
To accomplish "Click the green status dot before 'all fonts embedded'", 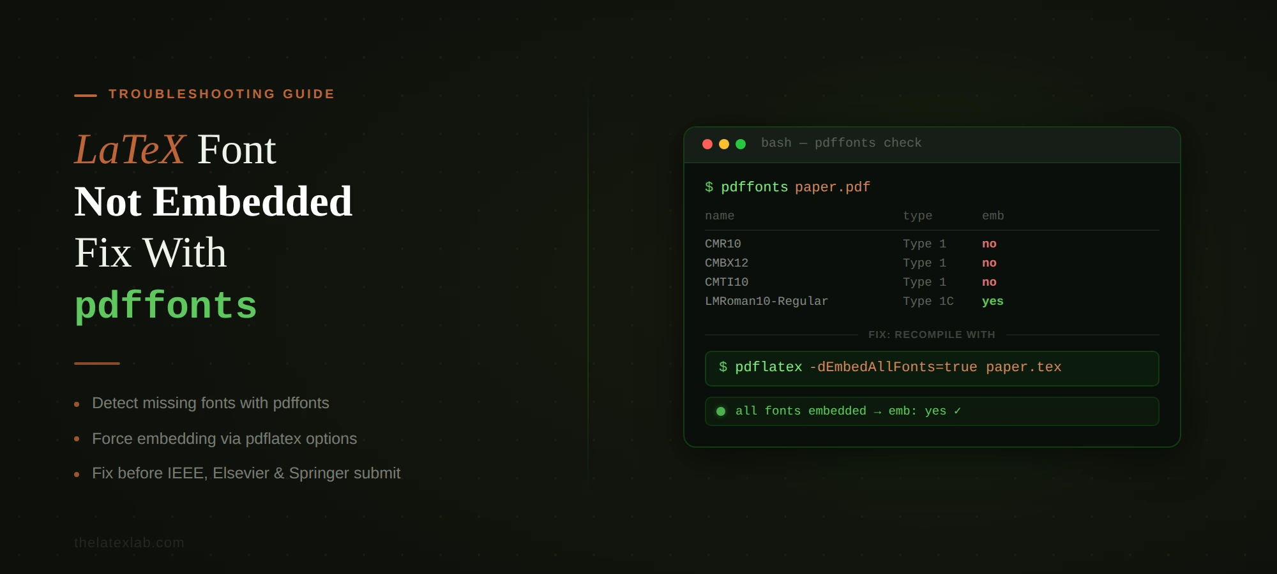I will click(x=721, y=411).
